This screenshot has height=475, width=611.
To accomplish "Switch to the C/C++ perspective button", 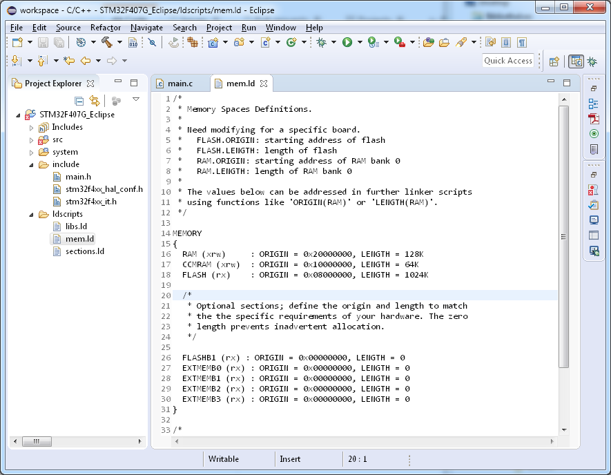I will tap(576, 61).
